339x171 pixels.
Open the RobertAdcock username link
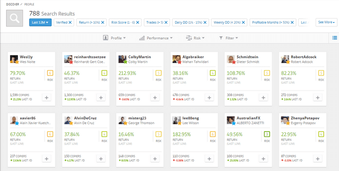[303, 57]
